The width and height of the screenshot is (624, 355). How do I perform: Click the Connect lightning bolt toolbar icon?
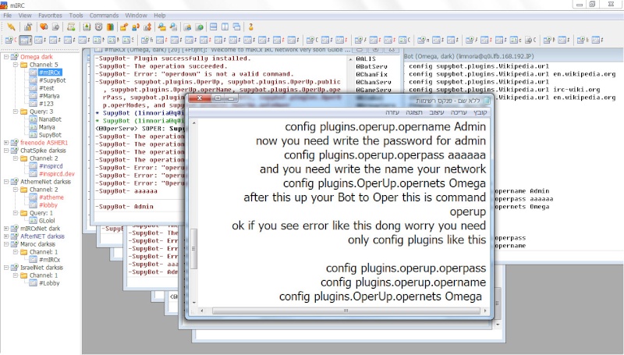click(x=11, y=27)
